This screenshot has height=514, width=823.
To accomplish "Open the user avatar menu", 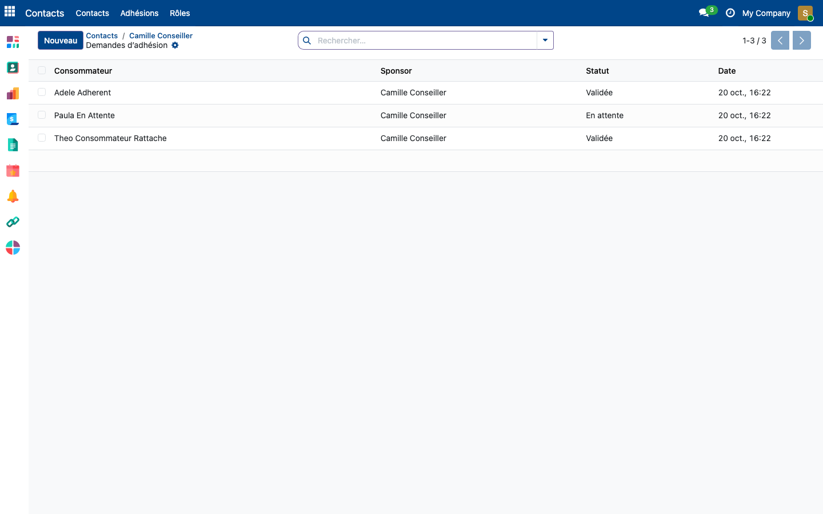I will click(805, 13).
